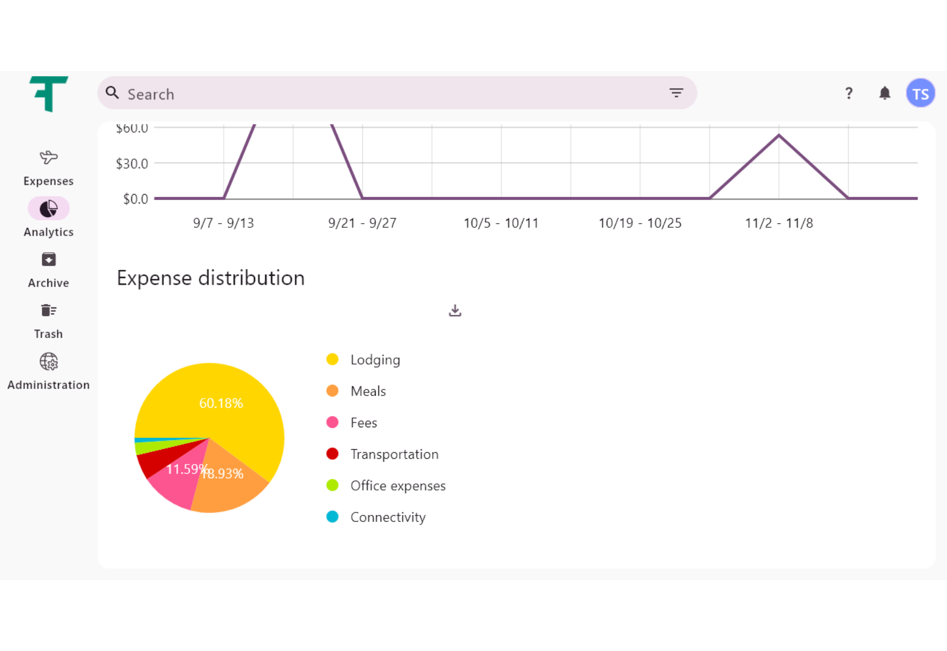Open the TS user avatar menu
947x651 pixels.
coord(920,94)
